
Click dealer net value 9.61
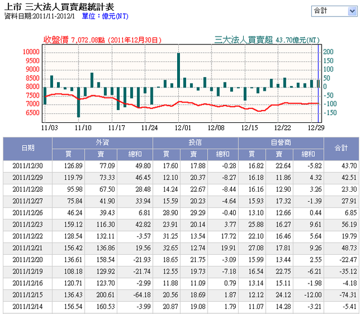click(315, 225)
